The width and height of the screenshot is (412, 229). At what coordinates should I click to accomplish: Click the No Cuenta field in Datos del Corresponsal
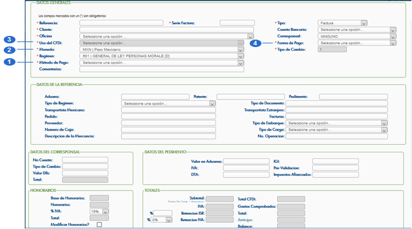(85, 160)
